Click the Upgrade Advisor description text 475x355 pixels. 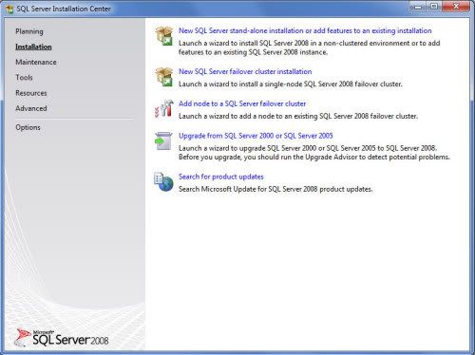(x=314, y=153)
